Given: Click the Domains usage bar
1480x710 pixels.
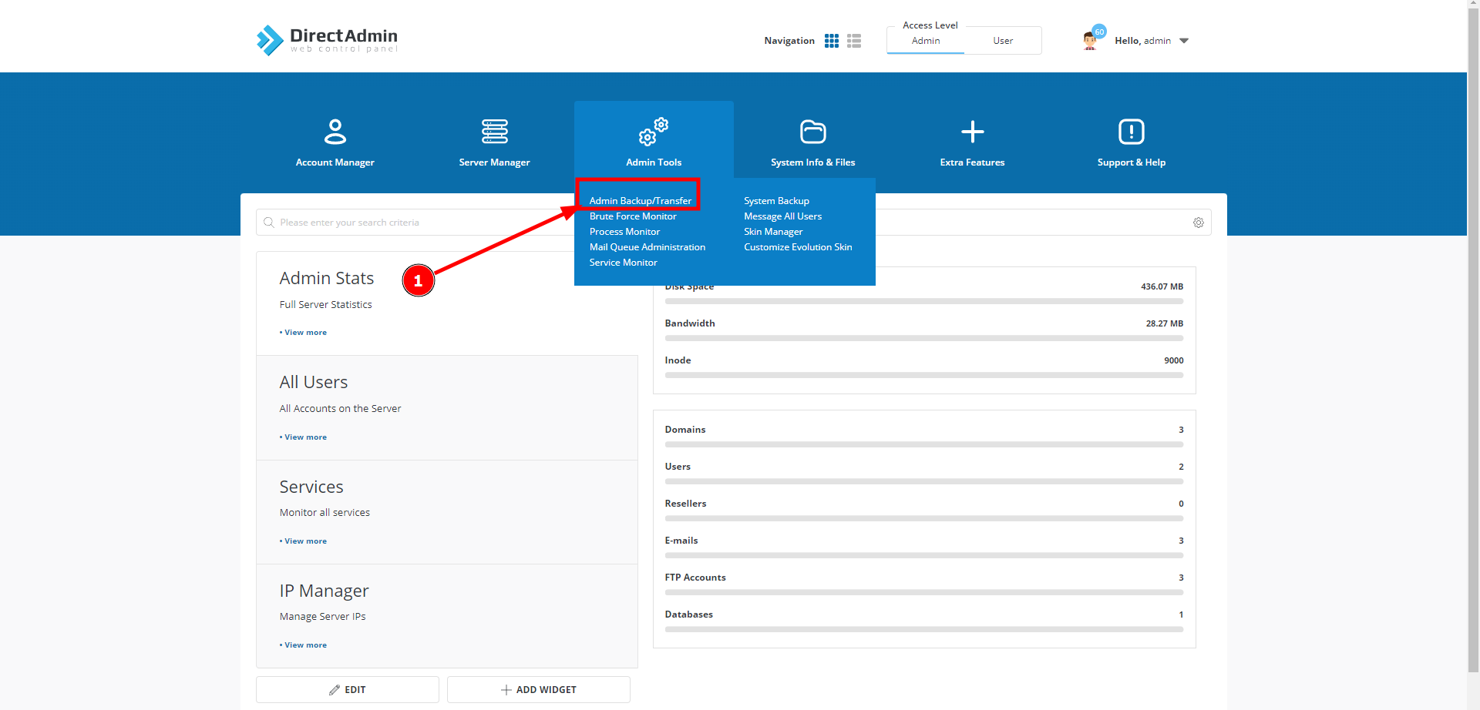Looking at the screenshot, I should (x=923, y=444).
